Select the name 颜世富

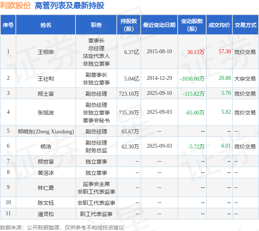[46, 162]
